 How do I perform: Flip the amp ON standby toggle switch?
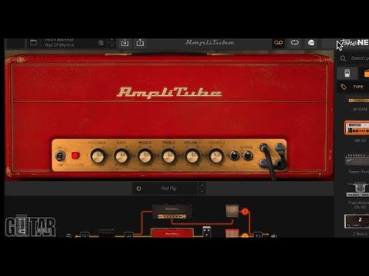(60, 156)
